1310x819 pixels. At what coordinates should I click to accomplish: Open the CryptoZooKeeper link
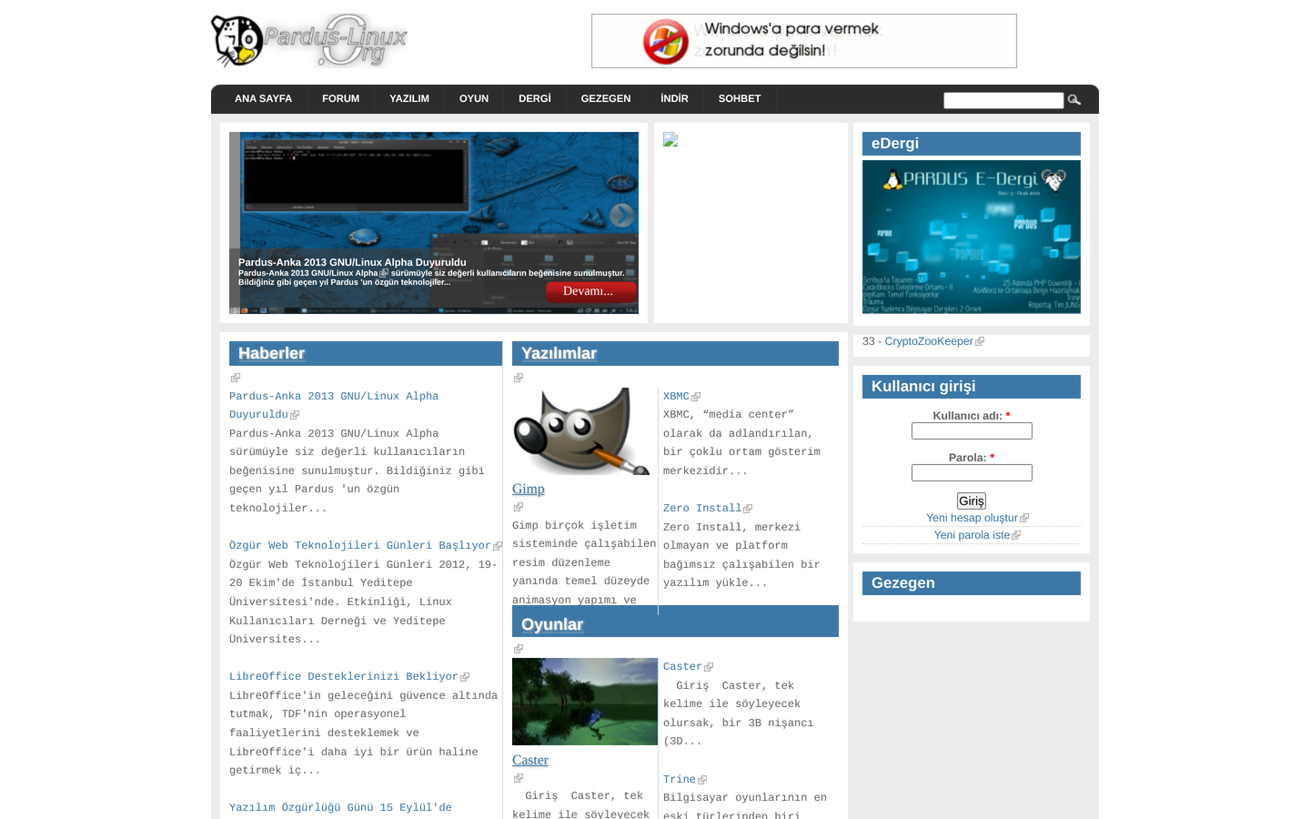tap(929, 341)
